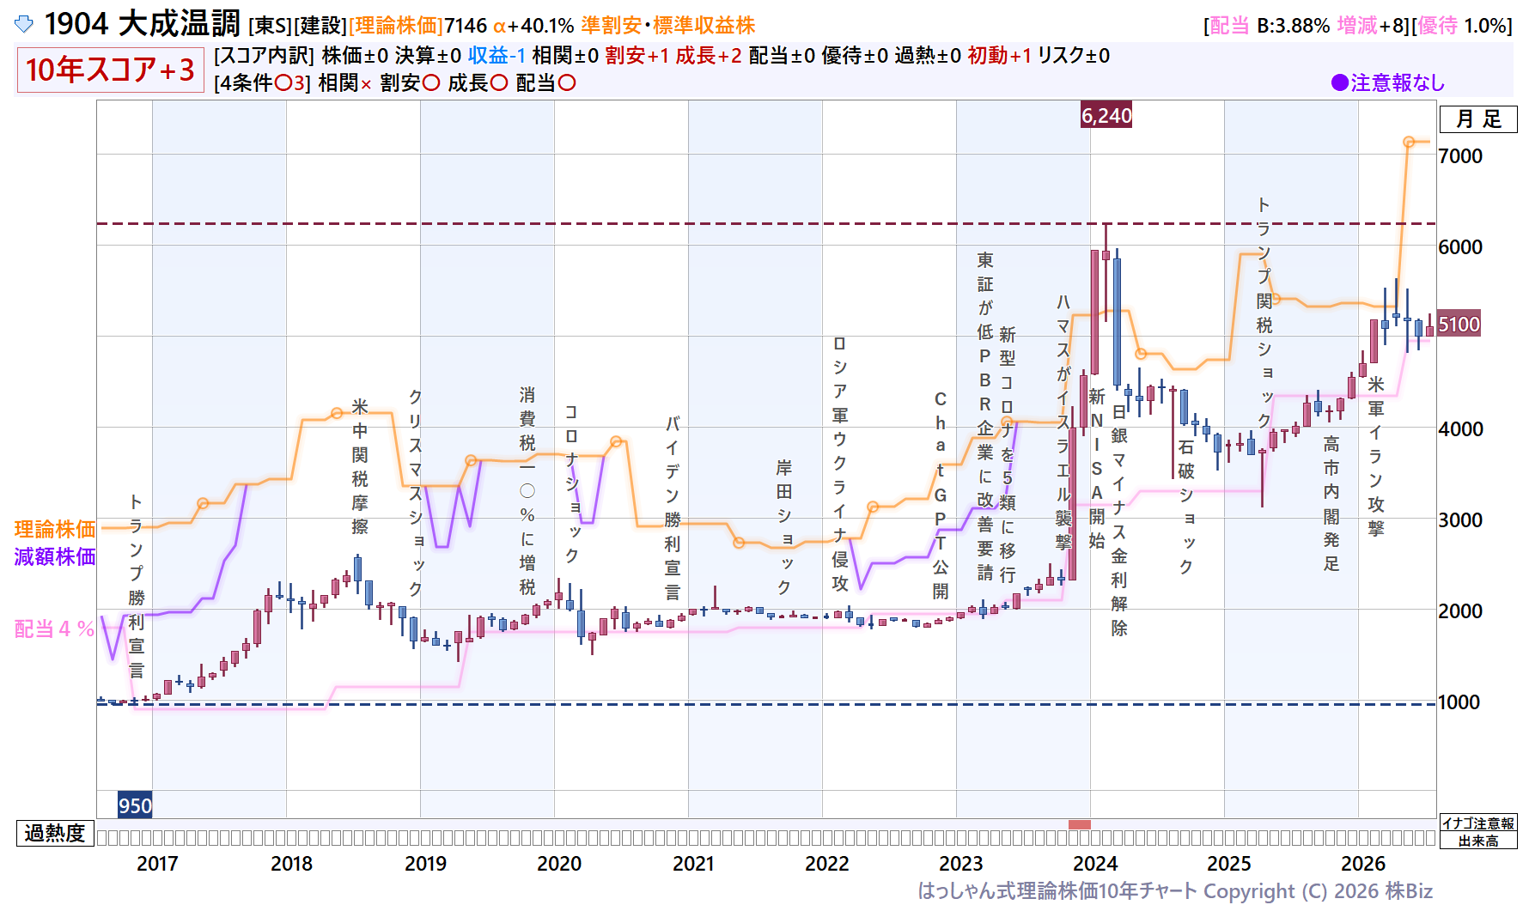
Task: Click the ハマスがイスラエル襲撃 annotation
Action: click(x=1063, y=422)
